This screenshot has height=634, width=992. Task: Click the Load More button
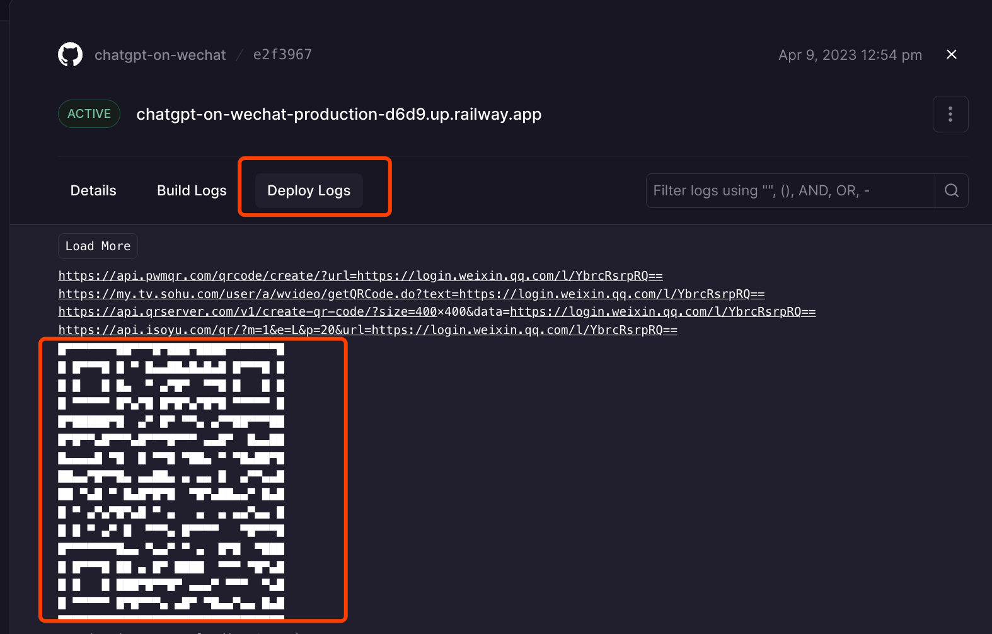98,246
